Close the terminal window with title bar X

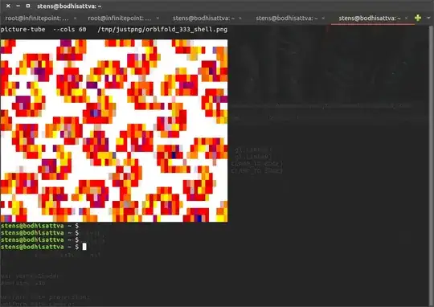point(8,6)
